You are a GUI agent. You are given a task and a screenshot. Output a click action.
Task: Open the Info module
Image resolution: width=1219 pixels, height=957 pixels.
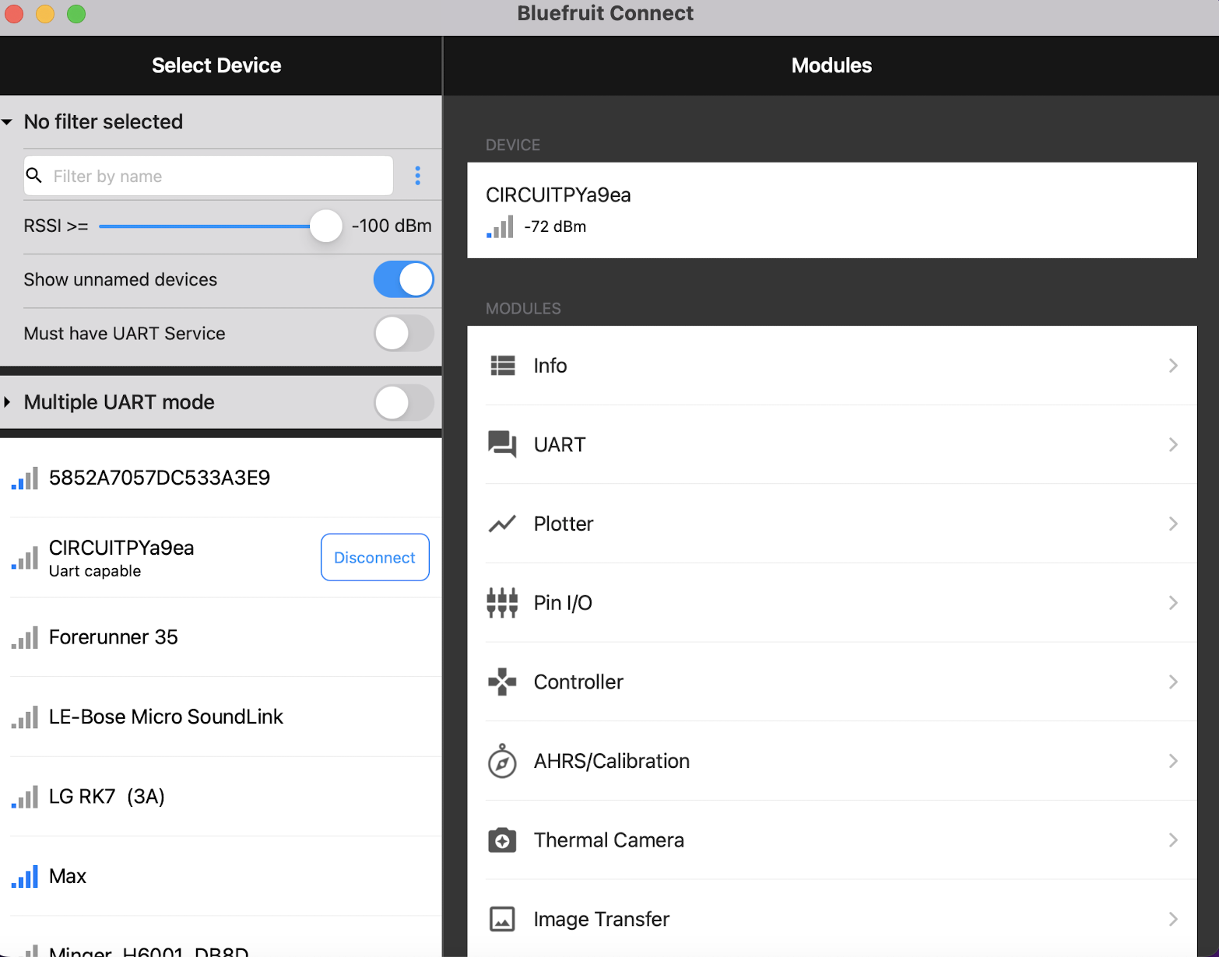click(832, 366)
